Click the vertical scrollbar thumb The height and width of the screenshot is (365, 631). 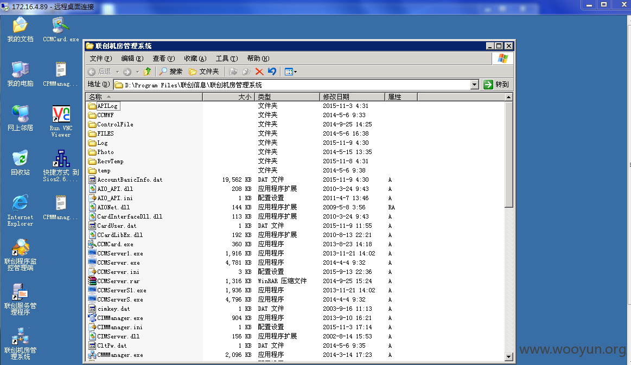tap(509, 154)
